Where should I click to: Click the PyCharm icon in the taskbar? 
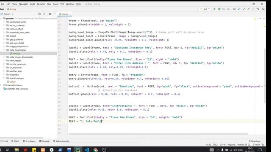(78, 150)
